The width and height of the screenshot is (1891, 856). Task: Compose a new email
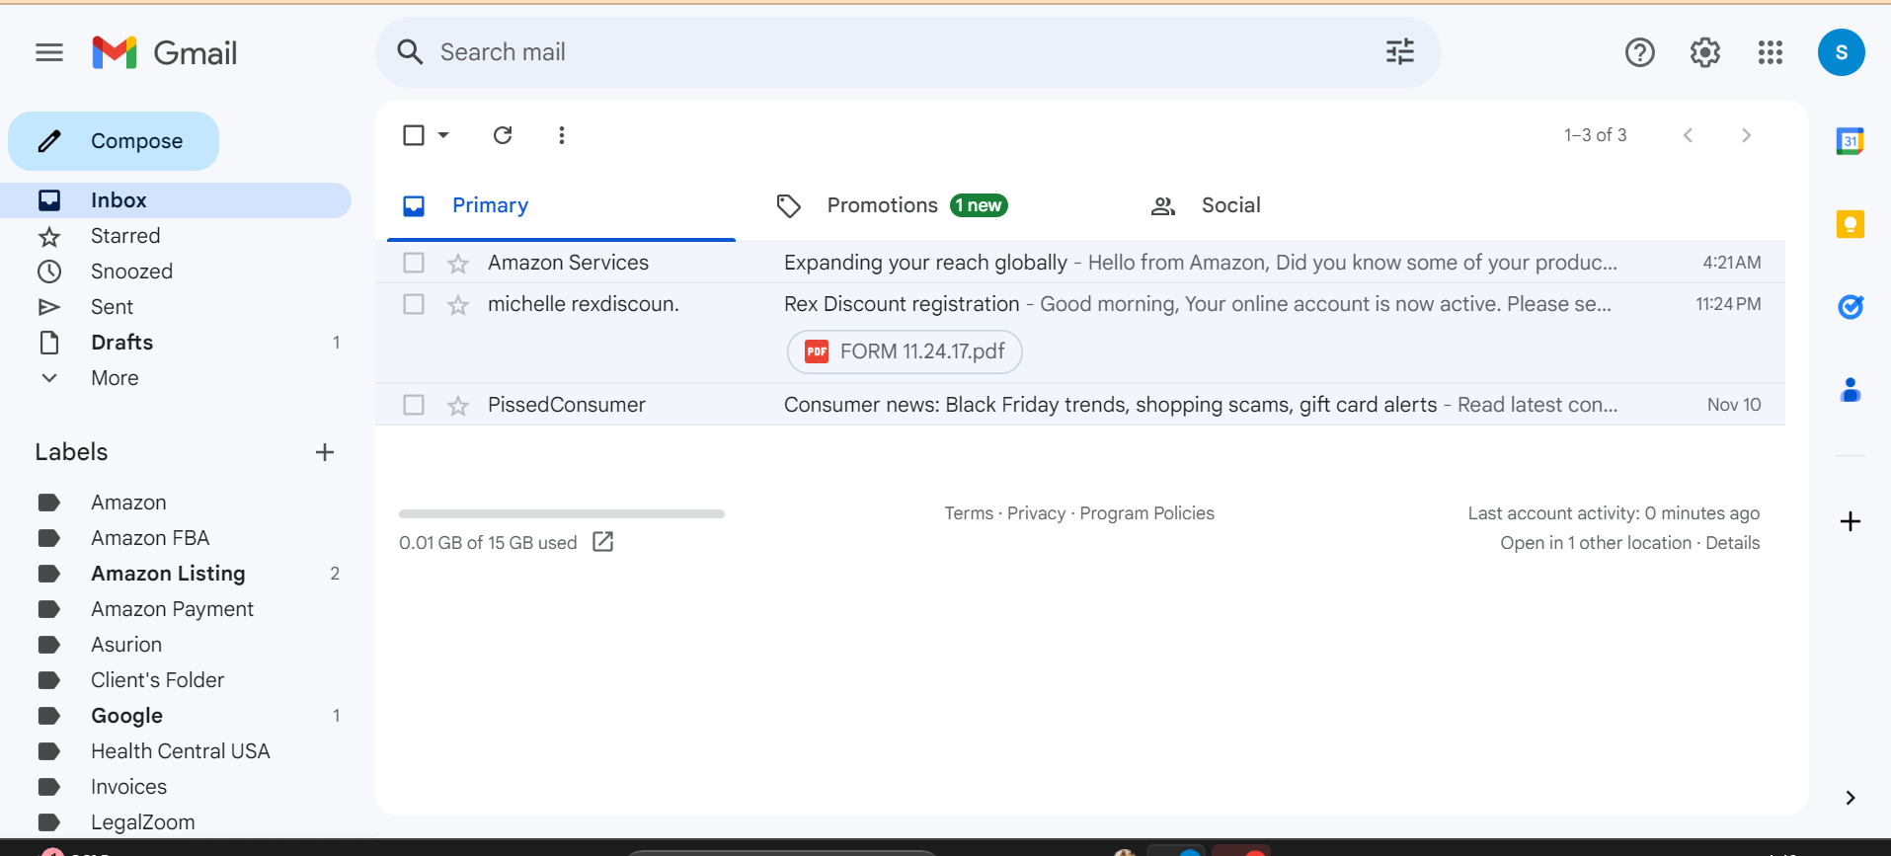[114, 141]
